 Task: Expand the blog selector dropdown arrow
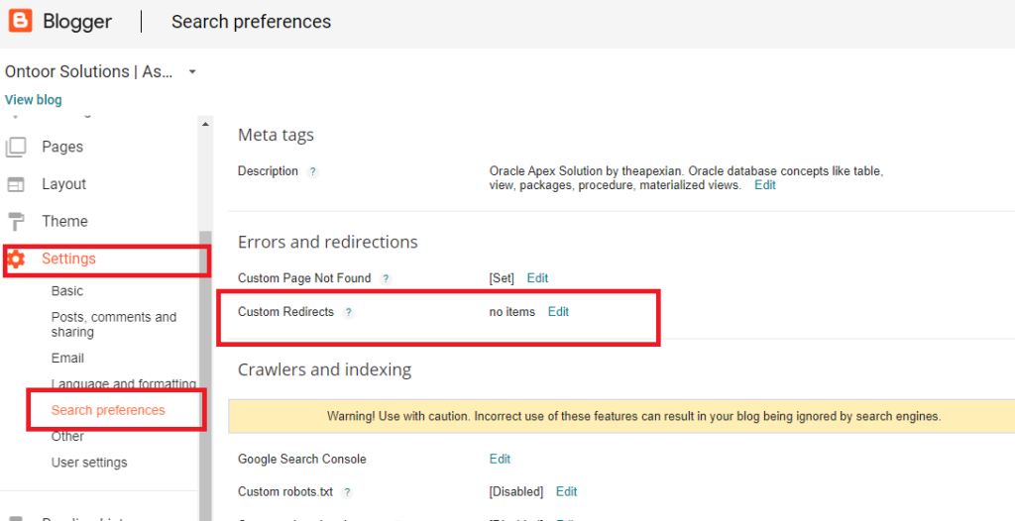(x=192, y=72)
